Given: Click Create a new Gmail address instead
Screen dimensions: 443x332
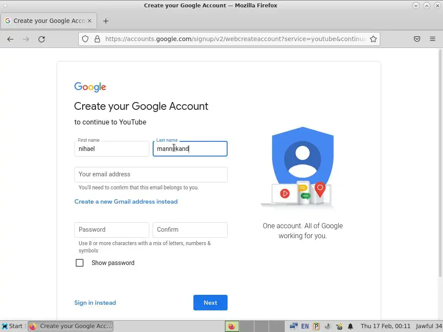Looking at the screenshot, I should (x=126, y=201).
